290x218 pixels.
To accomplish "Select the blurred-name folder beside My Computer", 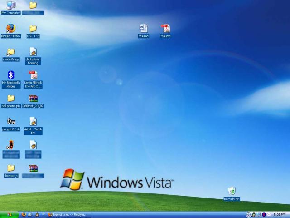I will click(x=33, y=8).
